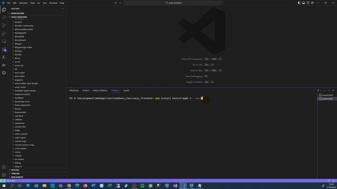
Task: Create a new terminal with plus icon
Action: click(x=318, y=90)
